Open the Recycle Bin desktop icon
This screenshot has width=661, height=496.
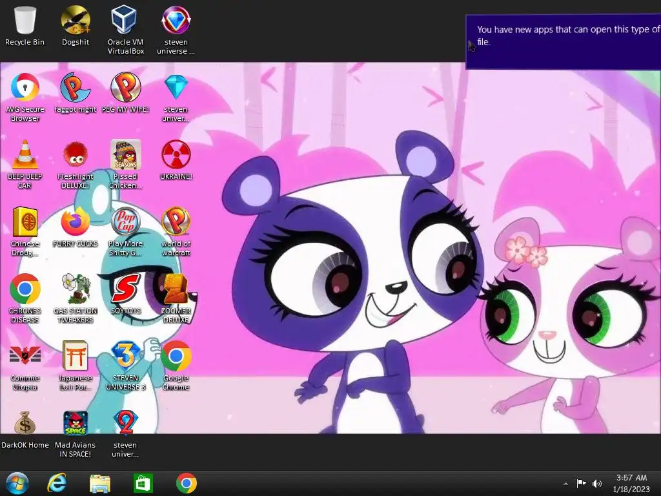(x=25, y=26)
